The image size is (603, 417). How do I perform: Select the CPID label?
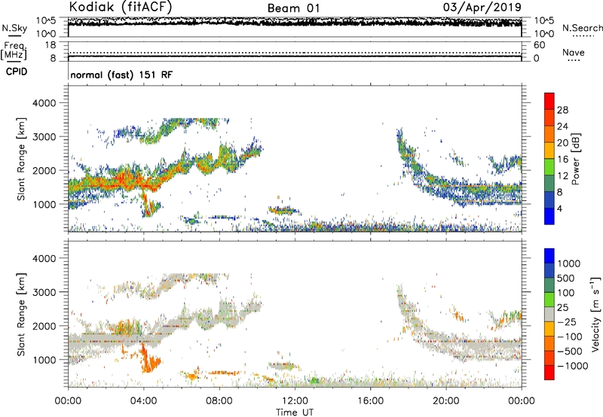17,72
